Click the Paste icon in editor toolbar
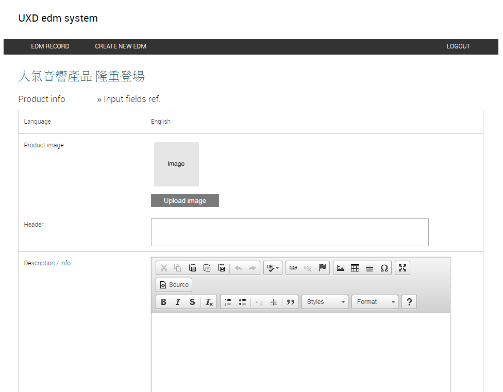Viewport: 503px width, 392px height. point(192,268)
